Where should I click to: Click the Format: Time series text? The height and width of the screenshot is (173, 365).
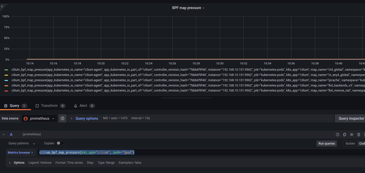[69, 163]
